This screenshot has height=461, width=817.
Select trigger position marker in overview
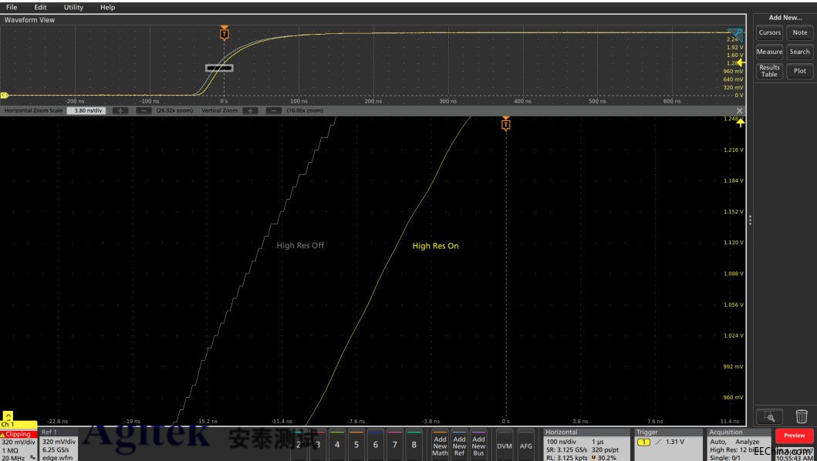point(224,34)
